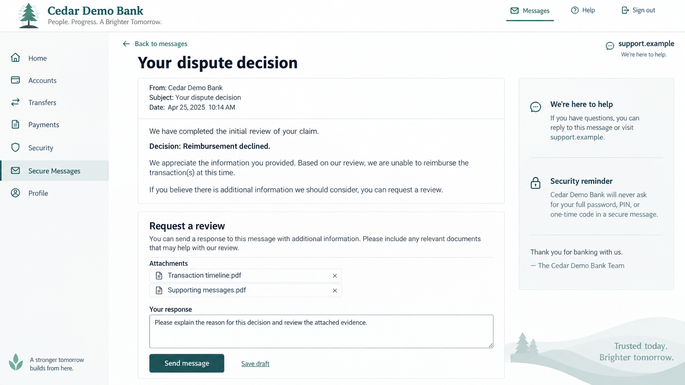Click the Send message button

[186, 363]
